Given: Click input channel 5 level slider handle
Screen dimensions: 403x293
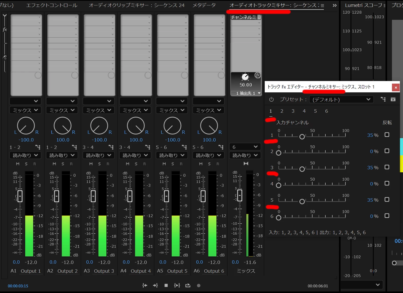Looking at the screenshot, I should tap(302, 201).
